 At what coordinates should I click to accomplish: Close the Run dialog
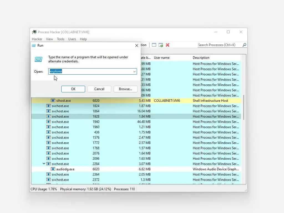137,45
